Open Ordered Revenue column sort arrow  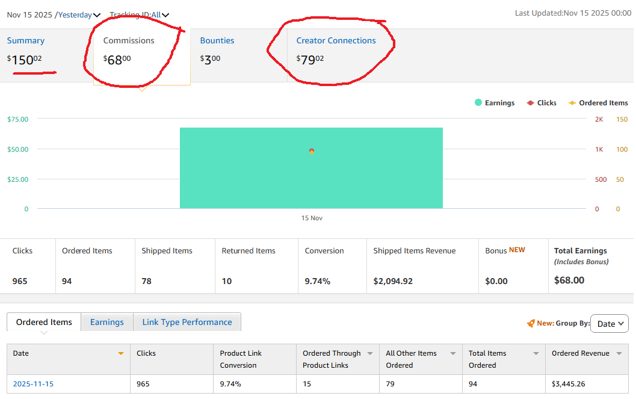(619, 354)
